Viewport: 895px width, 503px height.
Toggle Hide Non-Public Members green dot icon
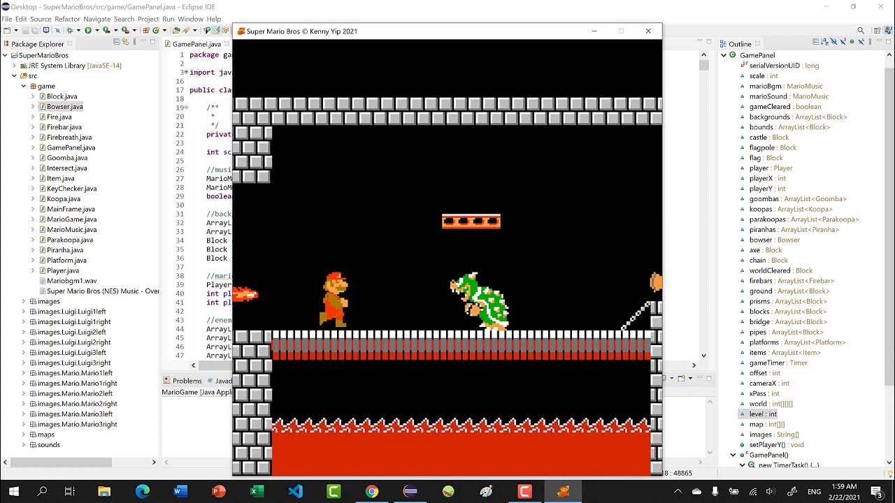coord(852,42)
